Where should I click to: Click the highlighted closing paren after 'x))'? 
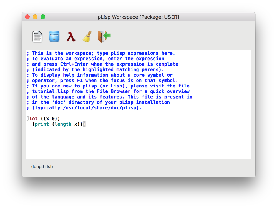(x=84, y=124)
